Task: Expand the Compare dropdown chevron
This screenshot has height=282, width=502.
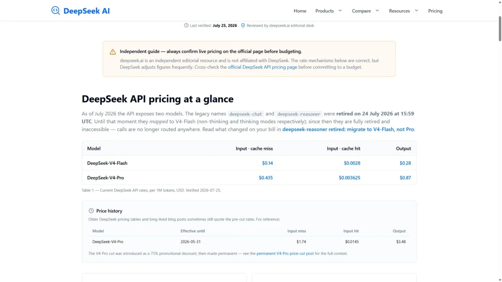Action: pos(377,11)
